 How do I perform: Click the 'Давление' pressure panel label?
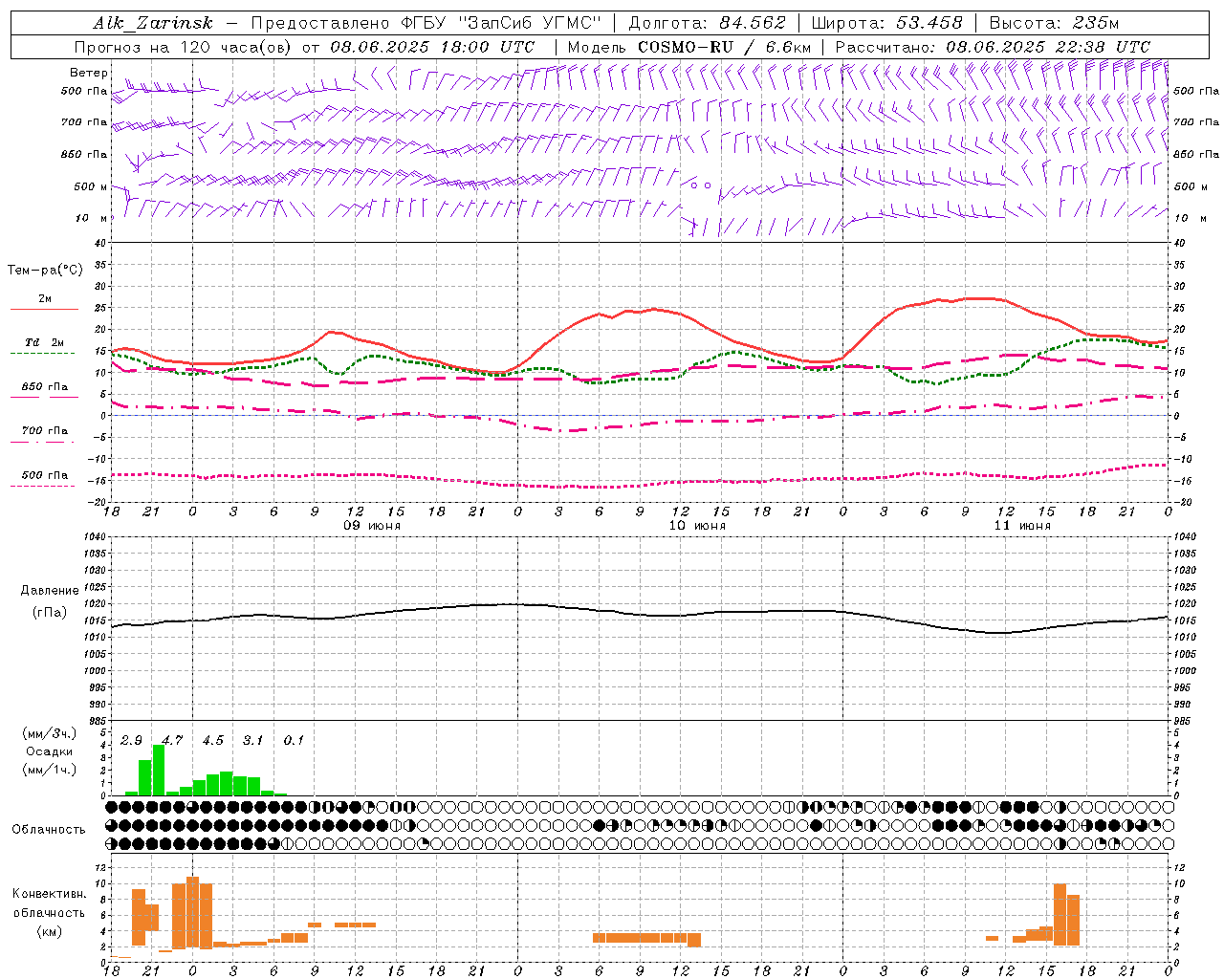pyautogui.click(x=50, y=591)
